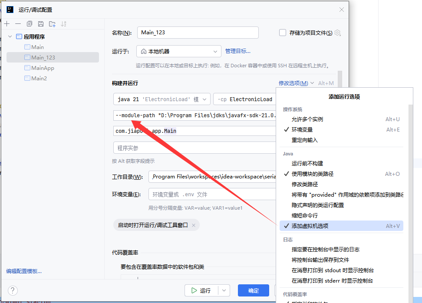
Task: Open the help question mark icon
Action: pos(13,290)
